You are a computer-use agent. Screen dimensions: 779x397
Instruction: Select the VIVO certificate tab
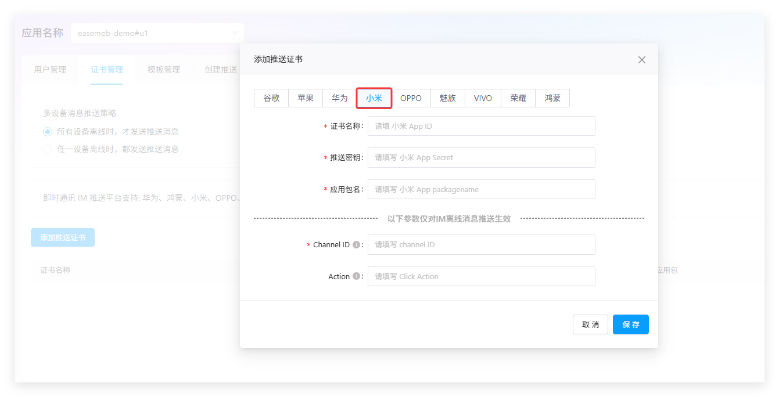pos(483,98)
